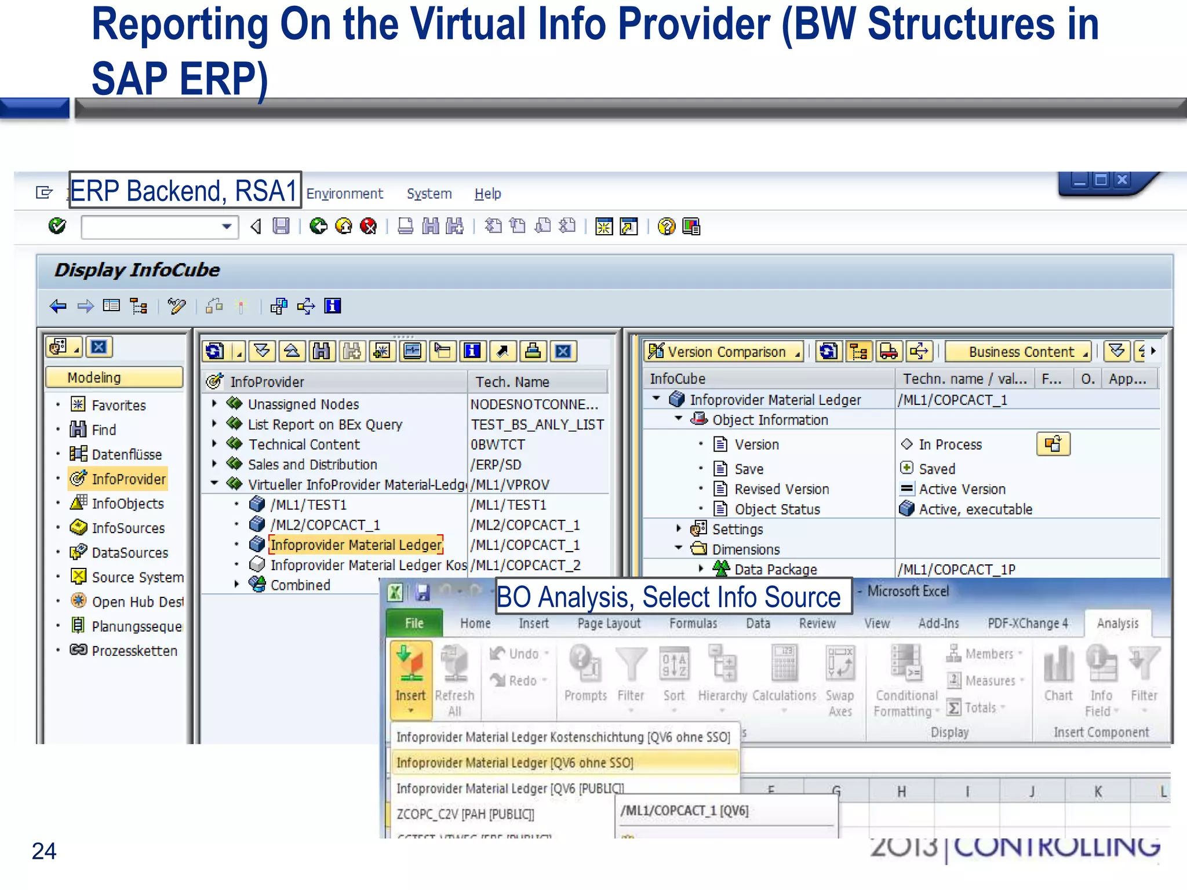This screenshot has width=1187, height=890.
Task: Click the Save diskette icon in toolbar
Action: point(281,226)
